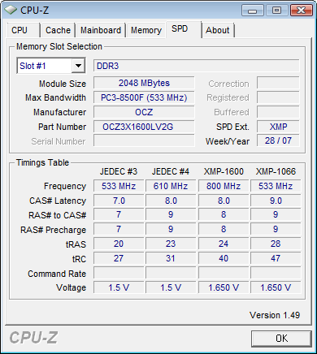Close the CPU-Z window

tap(301, 11)
